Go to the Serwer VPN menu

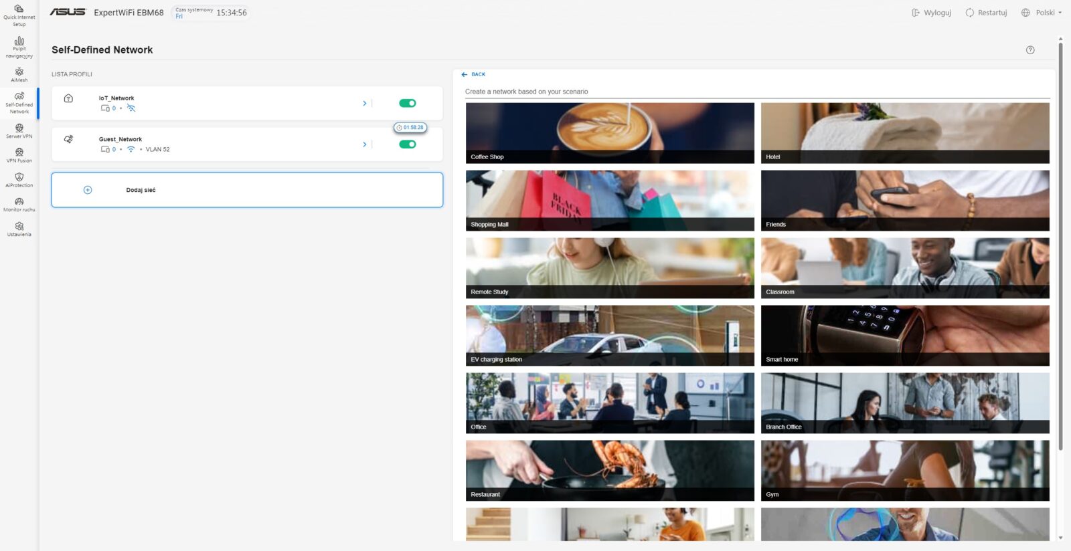tap(19, 131)
